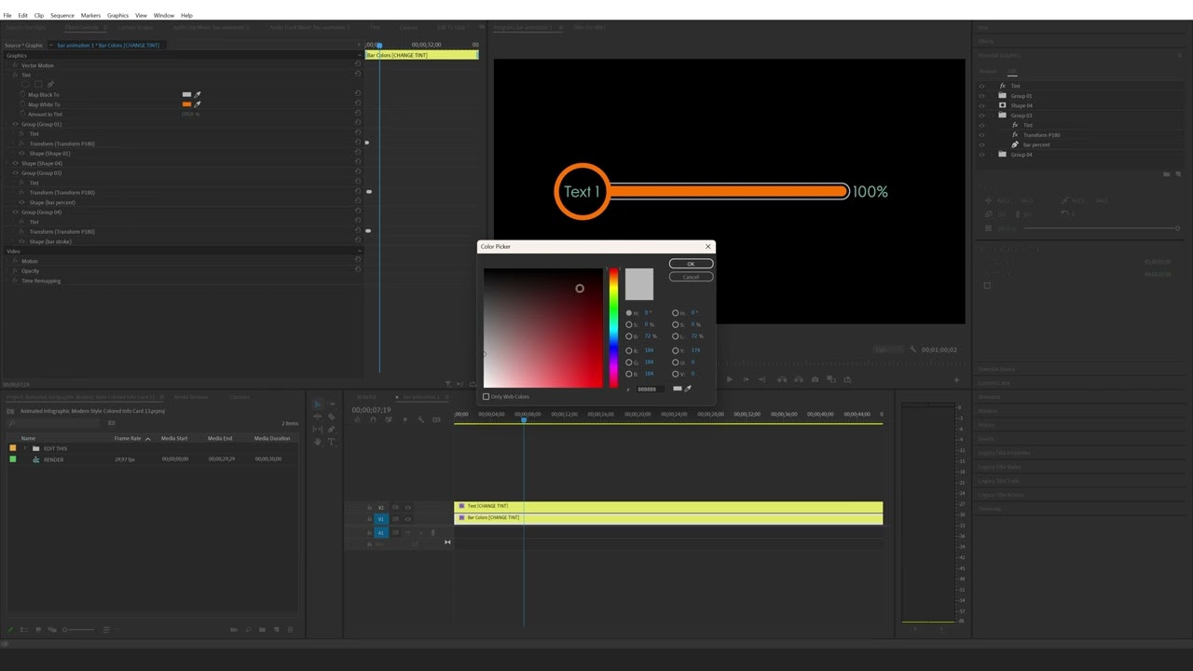Select the Red channel radio button
The image size is (1193, 671).
(629, 350)
